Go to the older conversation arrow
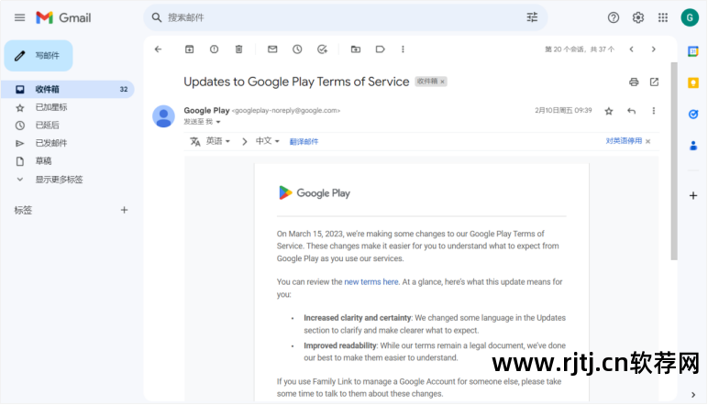Viewport: 708px width, 405px height. 653,49
